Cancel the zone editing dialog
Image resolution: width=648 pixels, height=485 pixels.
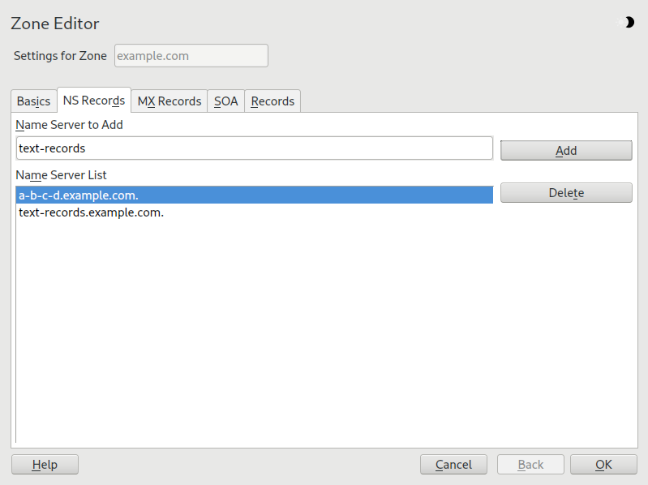click(x=453, y=465)
